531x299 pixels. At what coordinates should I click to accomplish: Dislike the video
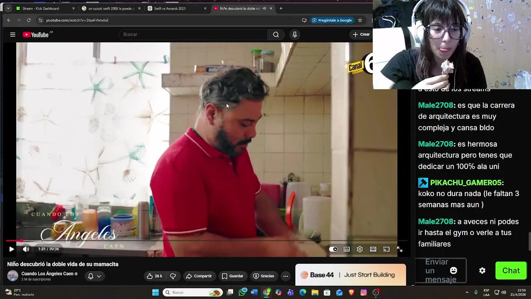click(173, 276)
